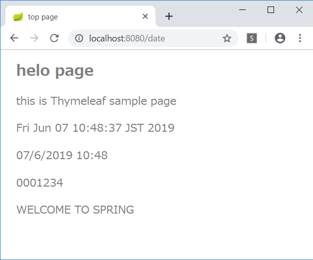The width and height of the screenshot is (313, 260).
Task: Open the S extension icon
Action: coord(252,38)
